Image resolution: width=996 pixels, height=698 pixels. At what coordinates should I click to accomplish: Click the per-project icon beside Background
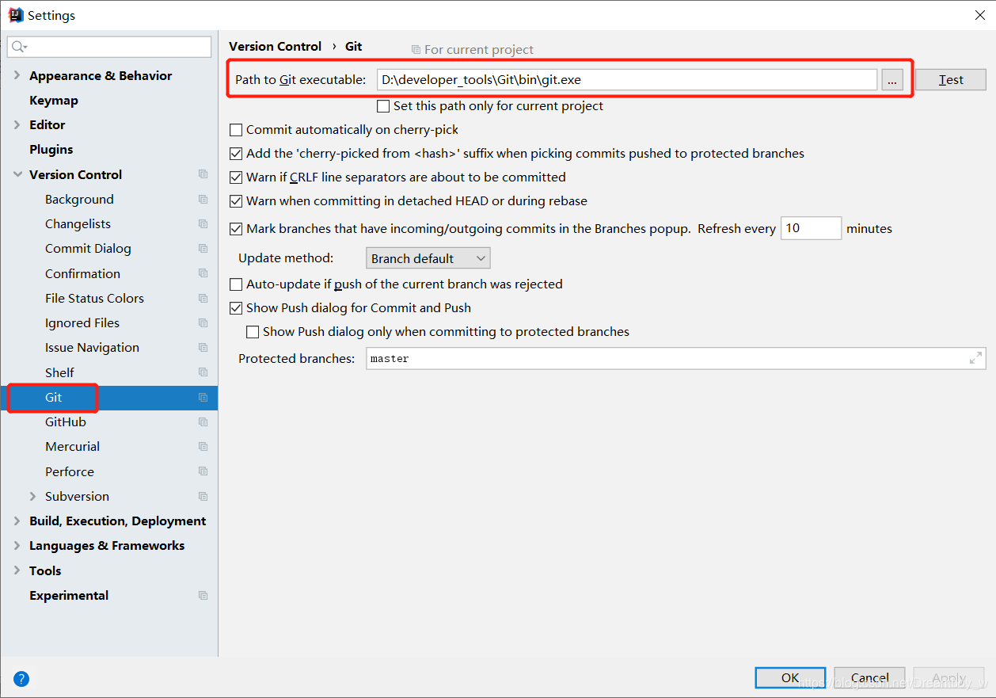tap(203, 199)
